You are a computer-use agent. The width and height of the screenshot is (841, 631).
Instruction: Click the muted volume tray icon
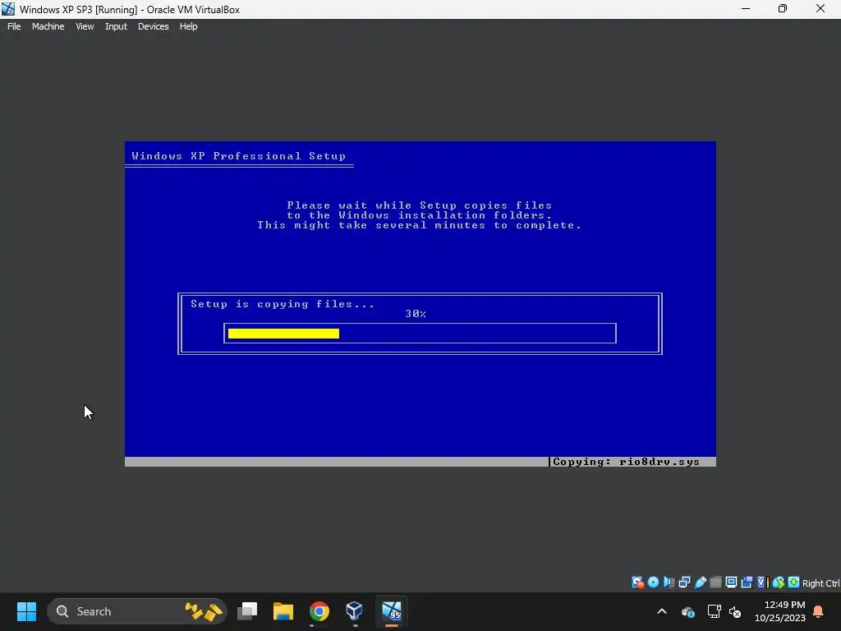pyautogui.click(x=735, y=611)
